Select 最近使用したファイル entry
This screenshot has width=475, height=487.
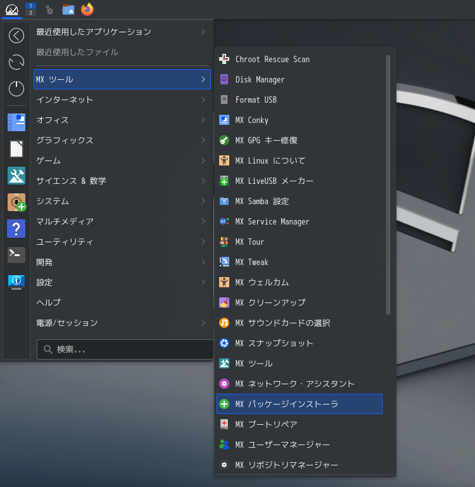(x=122, y=52)
